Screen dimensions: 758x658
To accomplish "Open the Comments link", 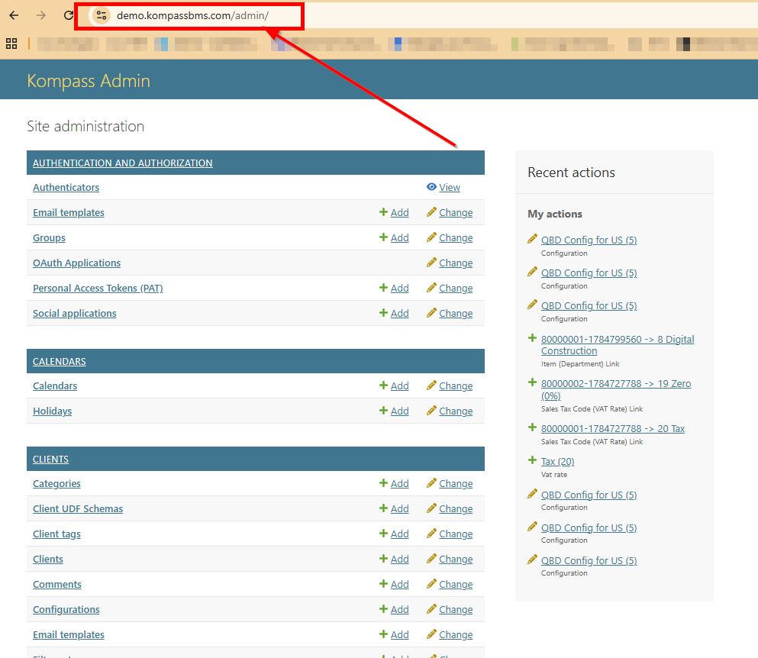I will [x=57, y=584].
